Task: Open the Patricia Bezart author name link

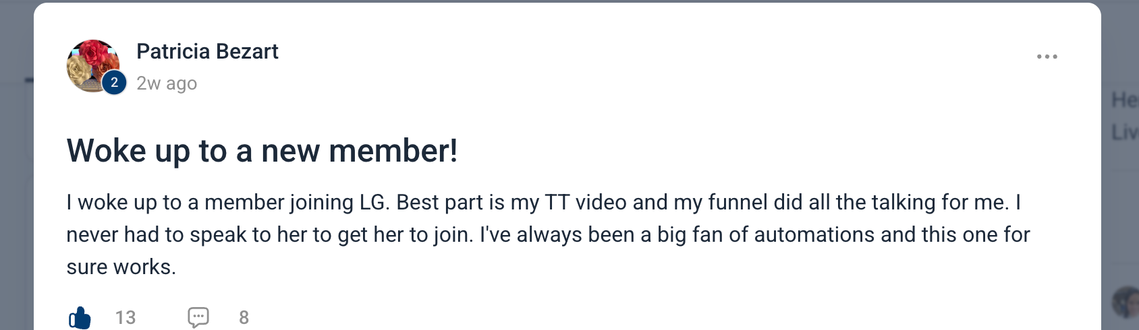Action: (207, 52)
